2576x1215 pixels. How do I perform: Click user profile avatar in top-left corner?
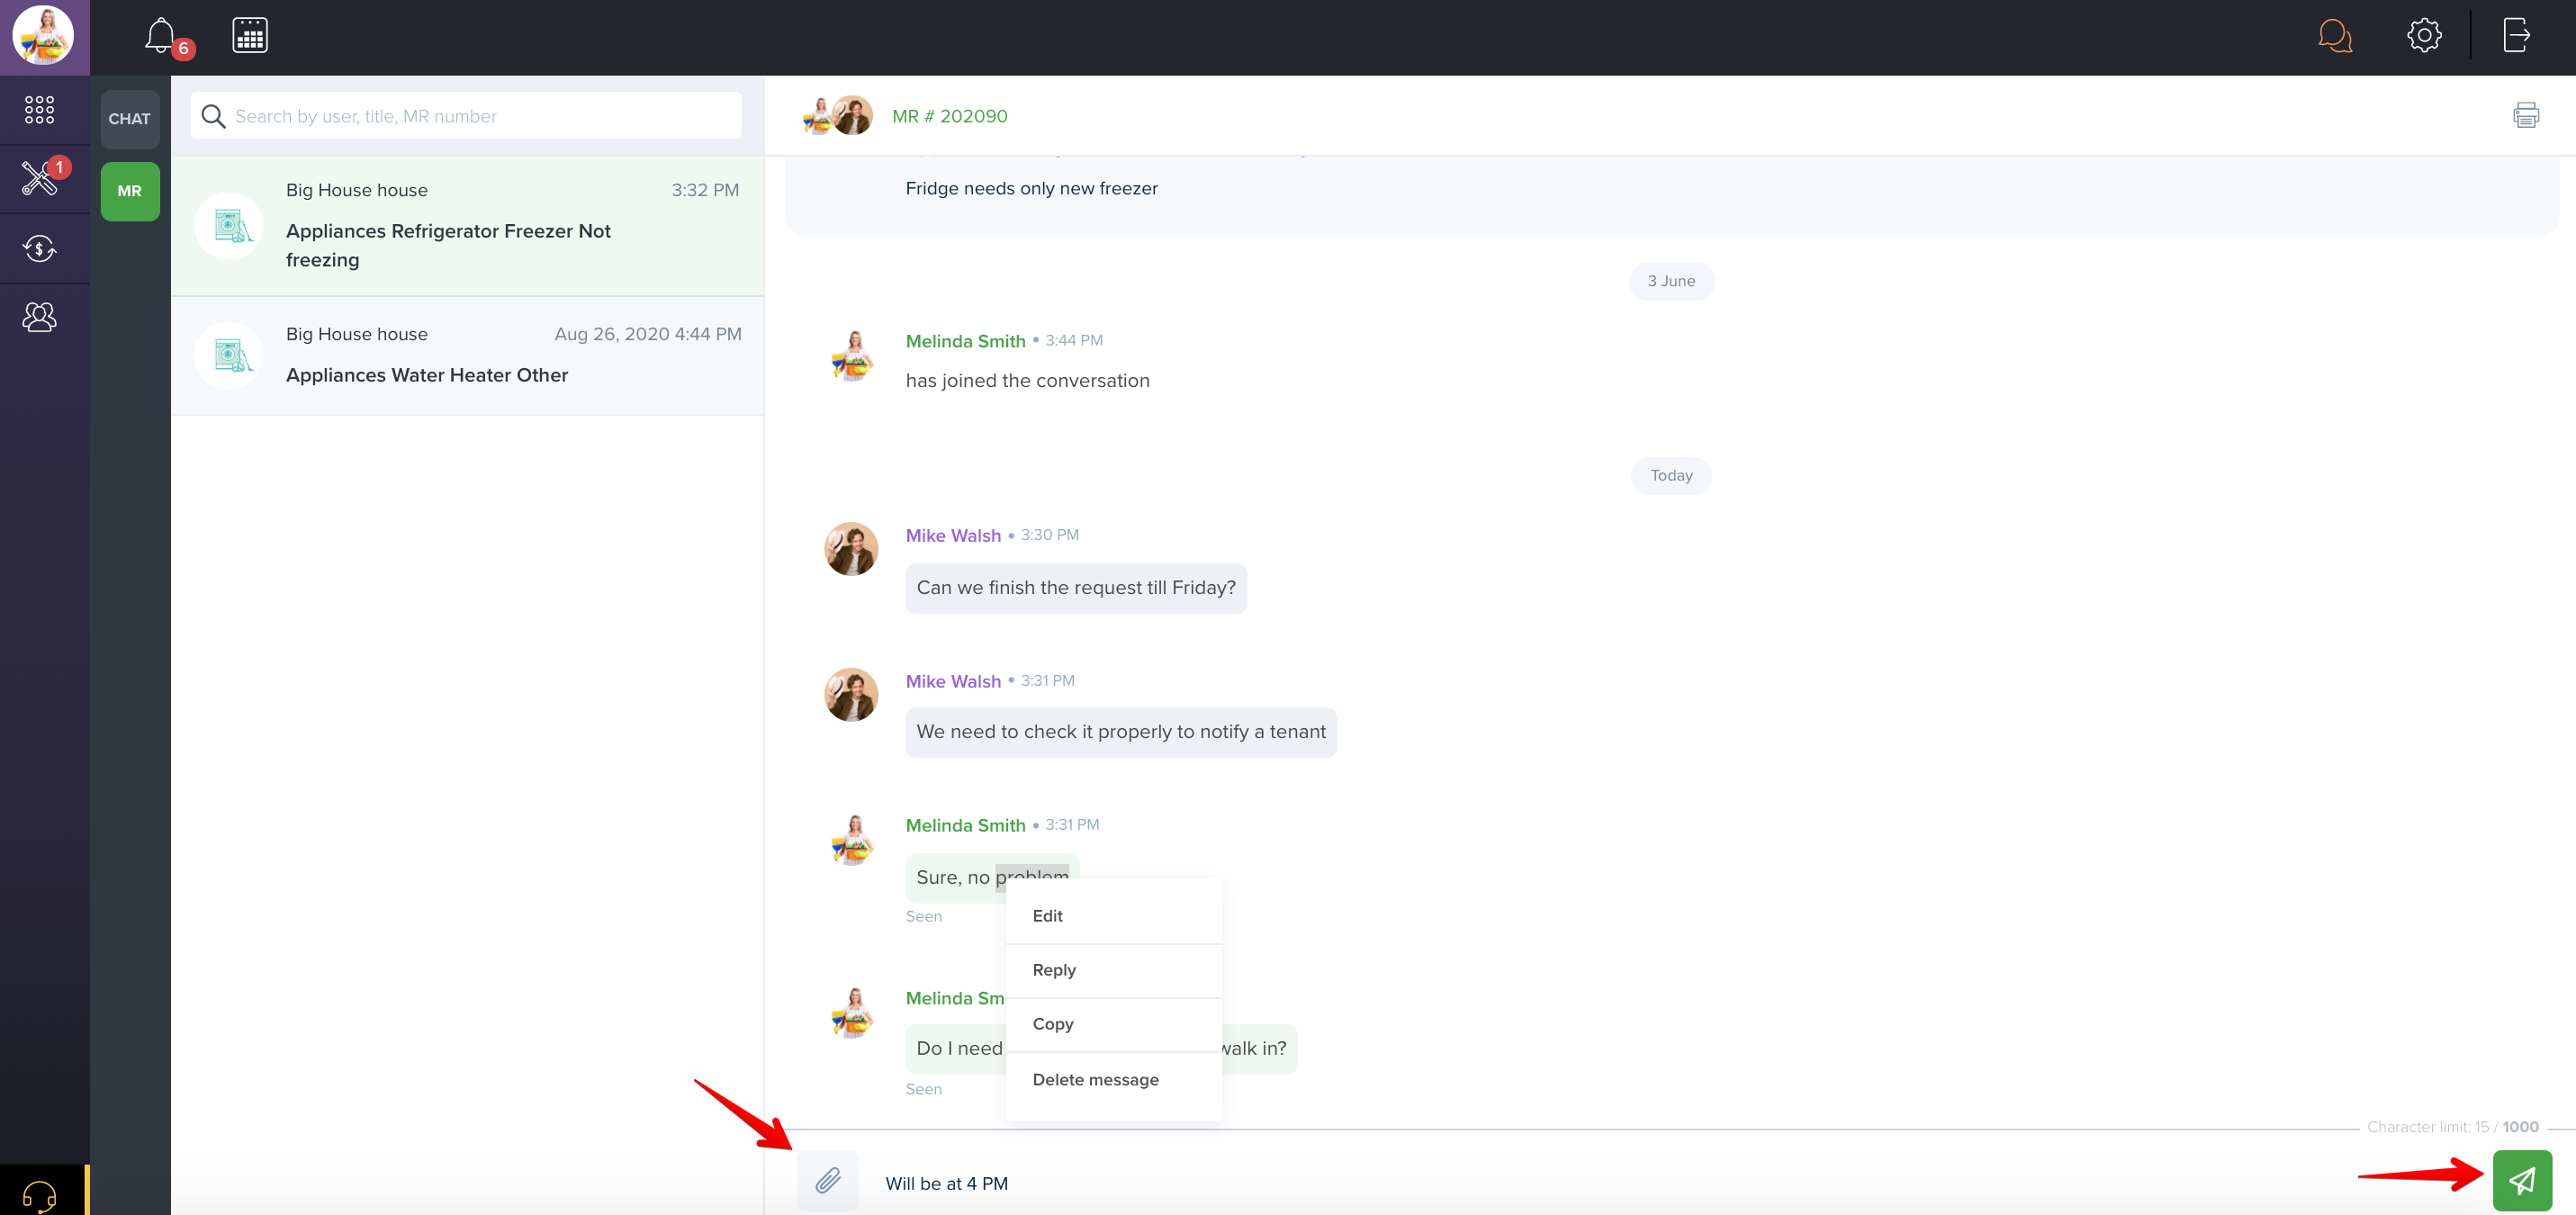(43, 35)
